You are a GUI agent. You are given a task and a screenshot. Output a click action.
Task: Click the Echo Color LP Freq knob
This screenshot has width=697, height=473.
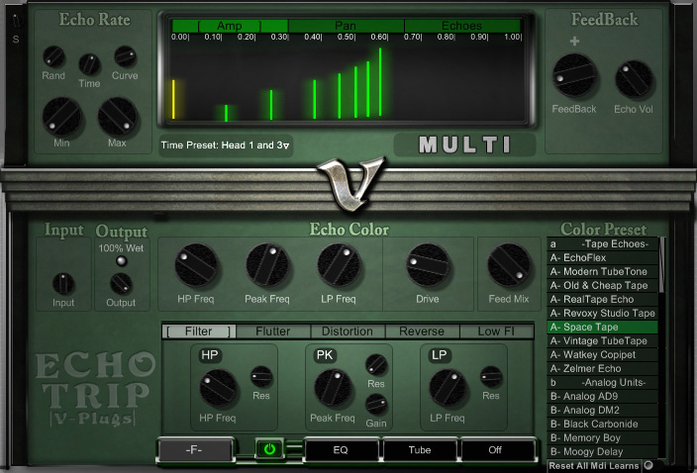tap(339, 265)
